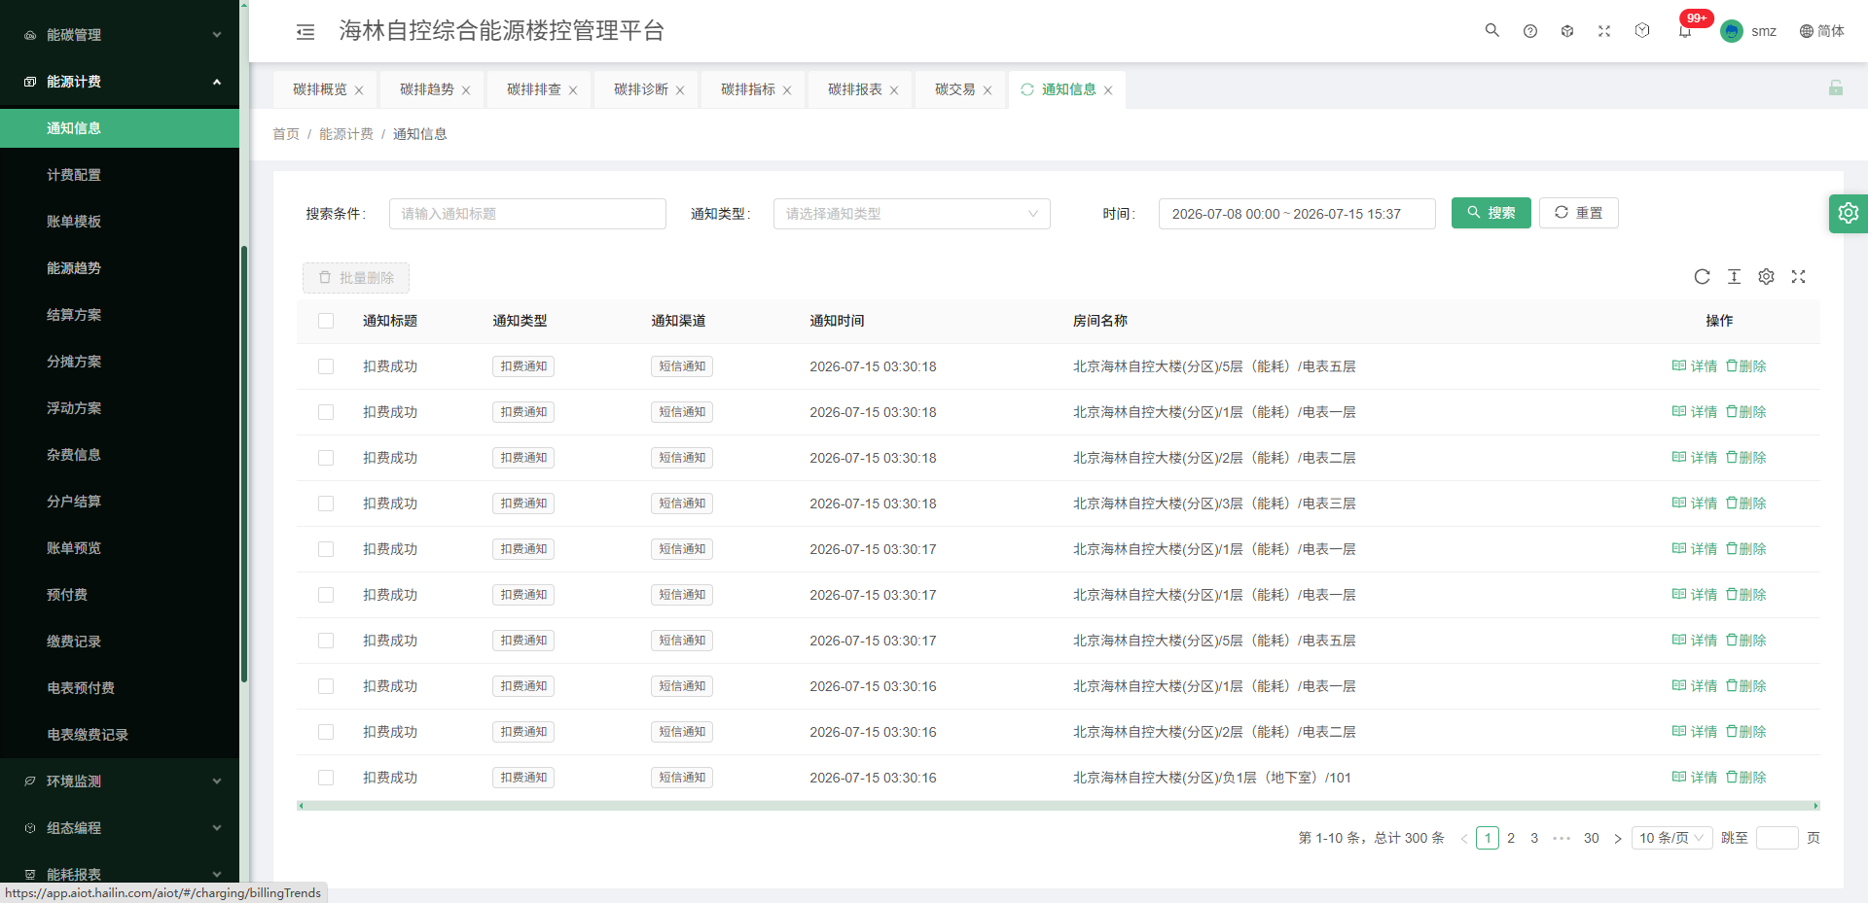
Task: Open table column settings gear icon
Action: pyautogui.click(x=1766, y=277)
